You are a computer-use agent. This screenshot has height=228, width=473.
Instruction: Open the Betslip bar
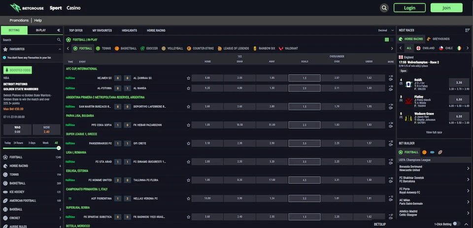coord(379,224)
